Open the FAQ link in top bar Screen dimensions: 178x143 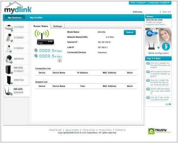[x=133, y=2]
